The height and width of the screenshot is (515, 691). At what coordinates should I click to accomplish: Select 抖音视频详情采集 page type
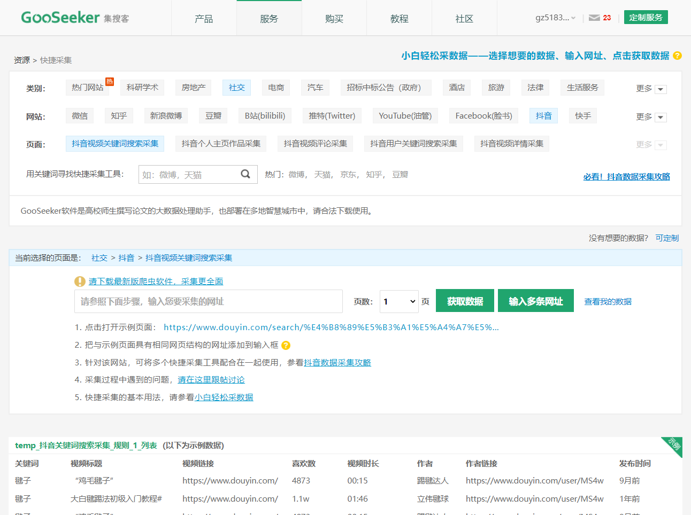click(x=512, y=144)
